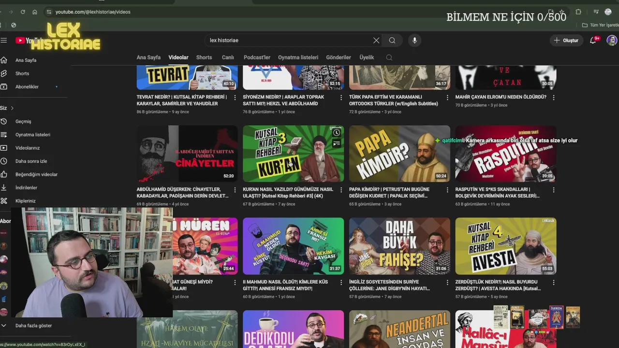This screenshot has height=348, width=619.
Task: Open options for II MAHMUD video
Action: [x=341, y=282]
